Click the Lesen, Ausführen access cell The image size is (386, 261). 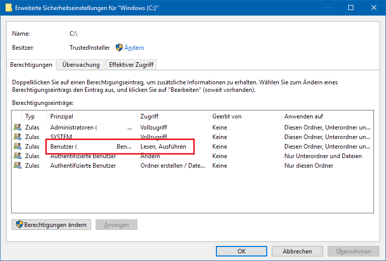click(163, 147)
